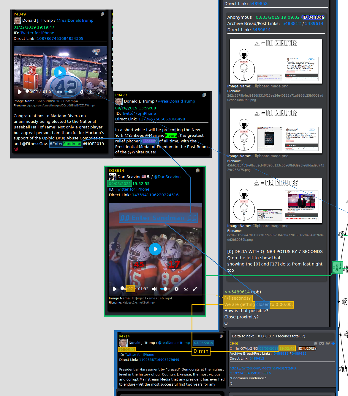
Task: Click the Q poster ID b25f2a badge
Action: (307, 348)
